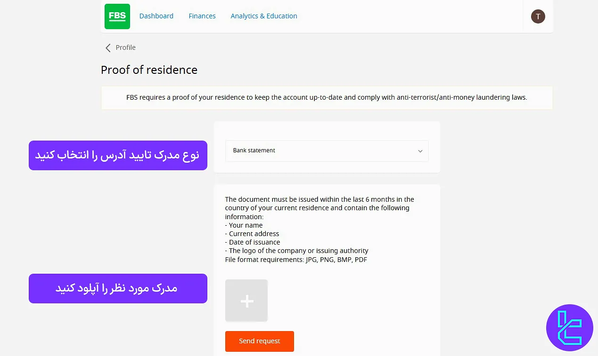Click the purple label about selecting document type
The image size is (598, 356).
point(118,155)
